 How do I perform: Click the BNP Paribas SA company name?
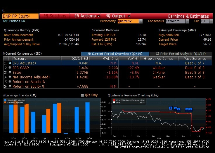click(x=14, y=21)
